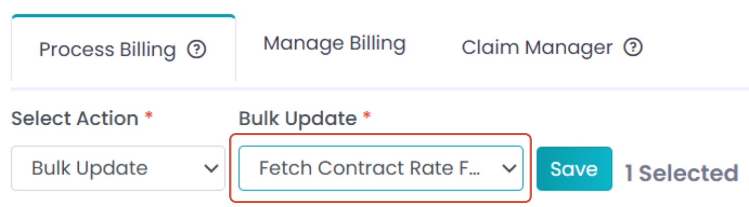
Task: Select the highlighted Bulk Update combo box
Action: [381, 168]
